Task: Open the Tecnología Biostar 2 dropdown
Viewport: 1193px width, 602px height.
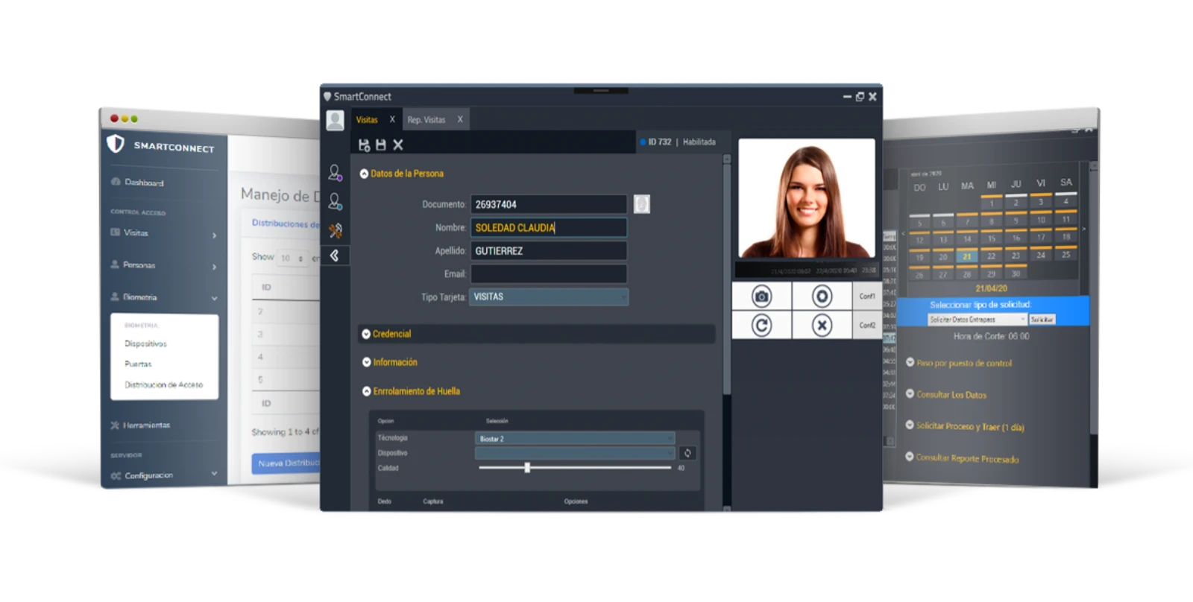Action: [x=575, y=439]
